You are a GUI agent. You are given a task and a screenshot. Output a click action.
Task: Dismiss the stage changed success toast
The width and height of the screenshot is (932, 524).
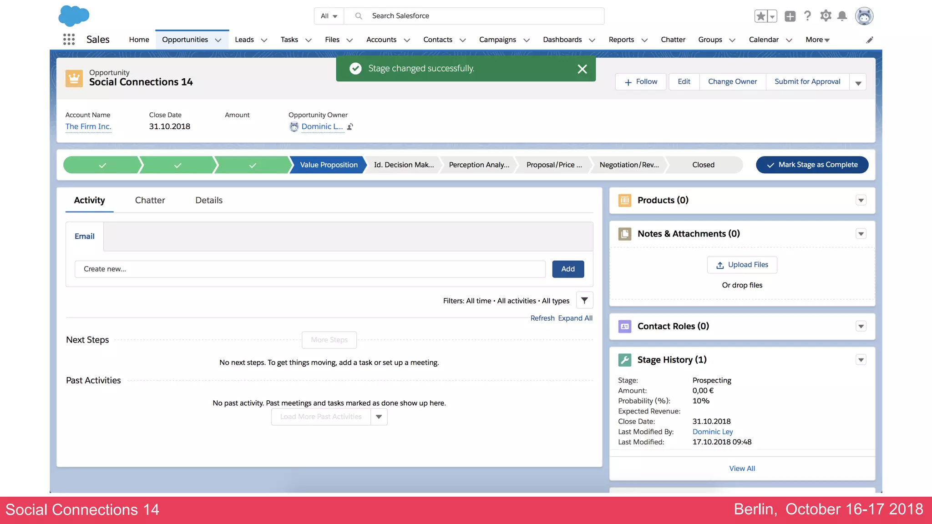tap(582, 69)
